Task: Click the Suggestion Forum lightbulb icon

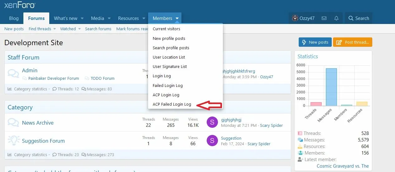Action: click(13, 141)
